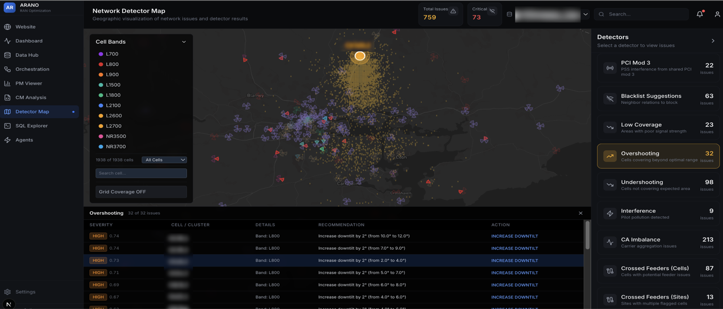Close the Overshooting issues panel
Image resolution: width=723 pixels, height=309 pixels.
click(580, 213)
